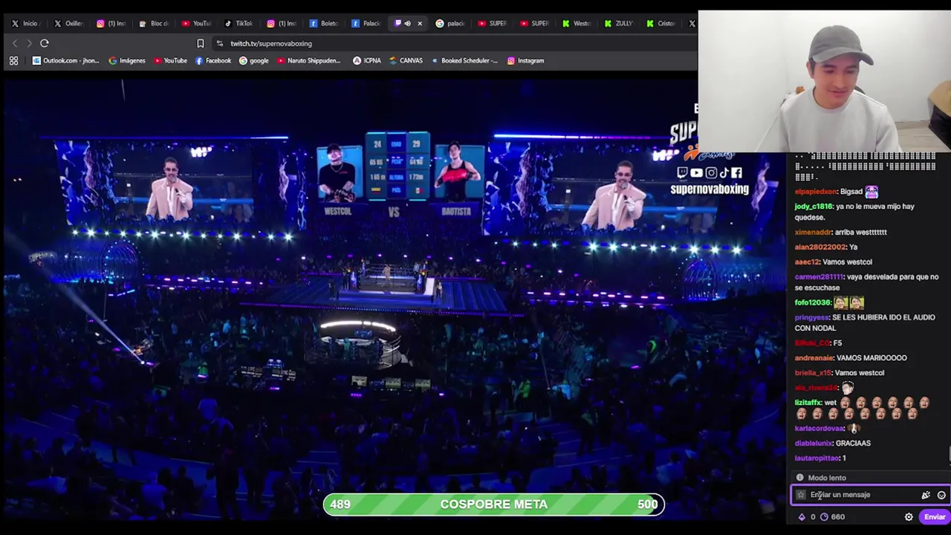
Task: Click username aaec12 in chat
Action: point(807,262)
